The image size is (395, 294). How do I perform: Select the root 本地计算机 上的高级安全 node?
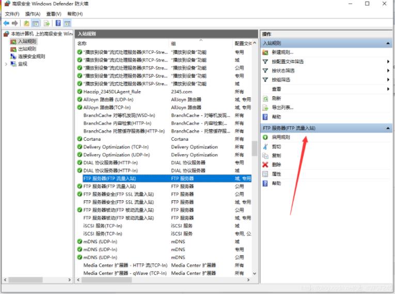point(42,34)
